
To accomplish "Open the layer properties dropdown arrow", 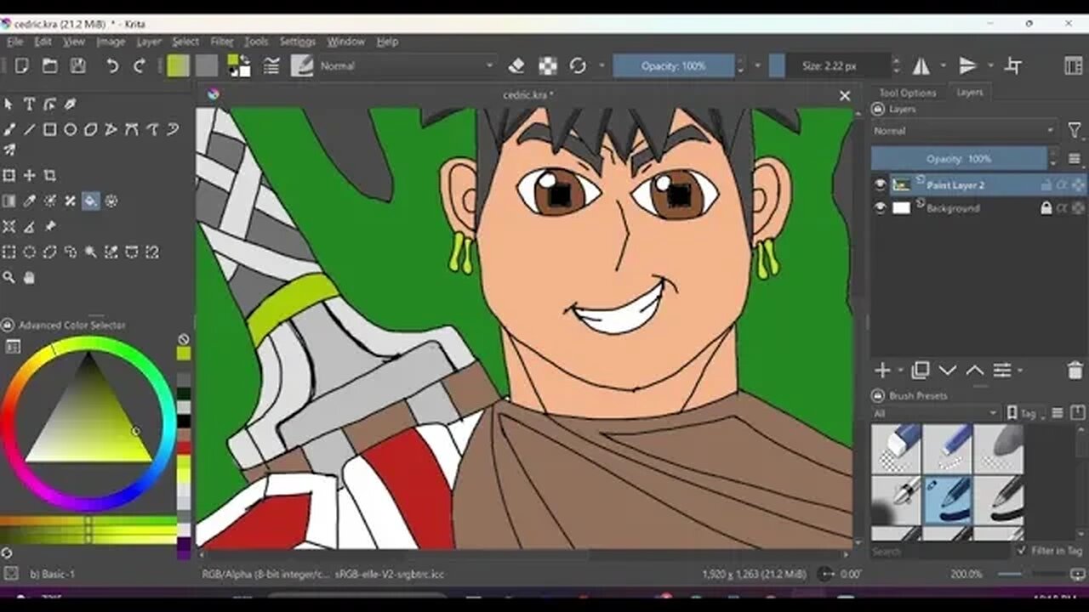I will 1019,370.
